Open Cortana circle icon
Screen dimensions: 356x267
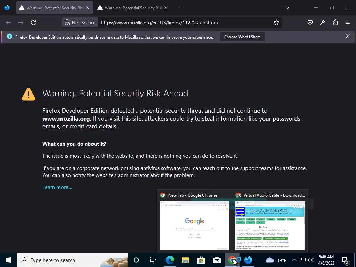(136, 260)
